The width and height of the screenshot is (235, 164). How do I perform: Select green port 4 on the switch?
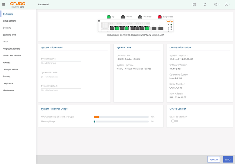point(127,28)
